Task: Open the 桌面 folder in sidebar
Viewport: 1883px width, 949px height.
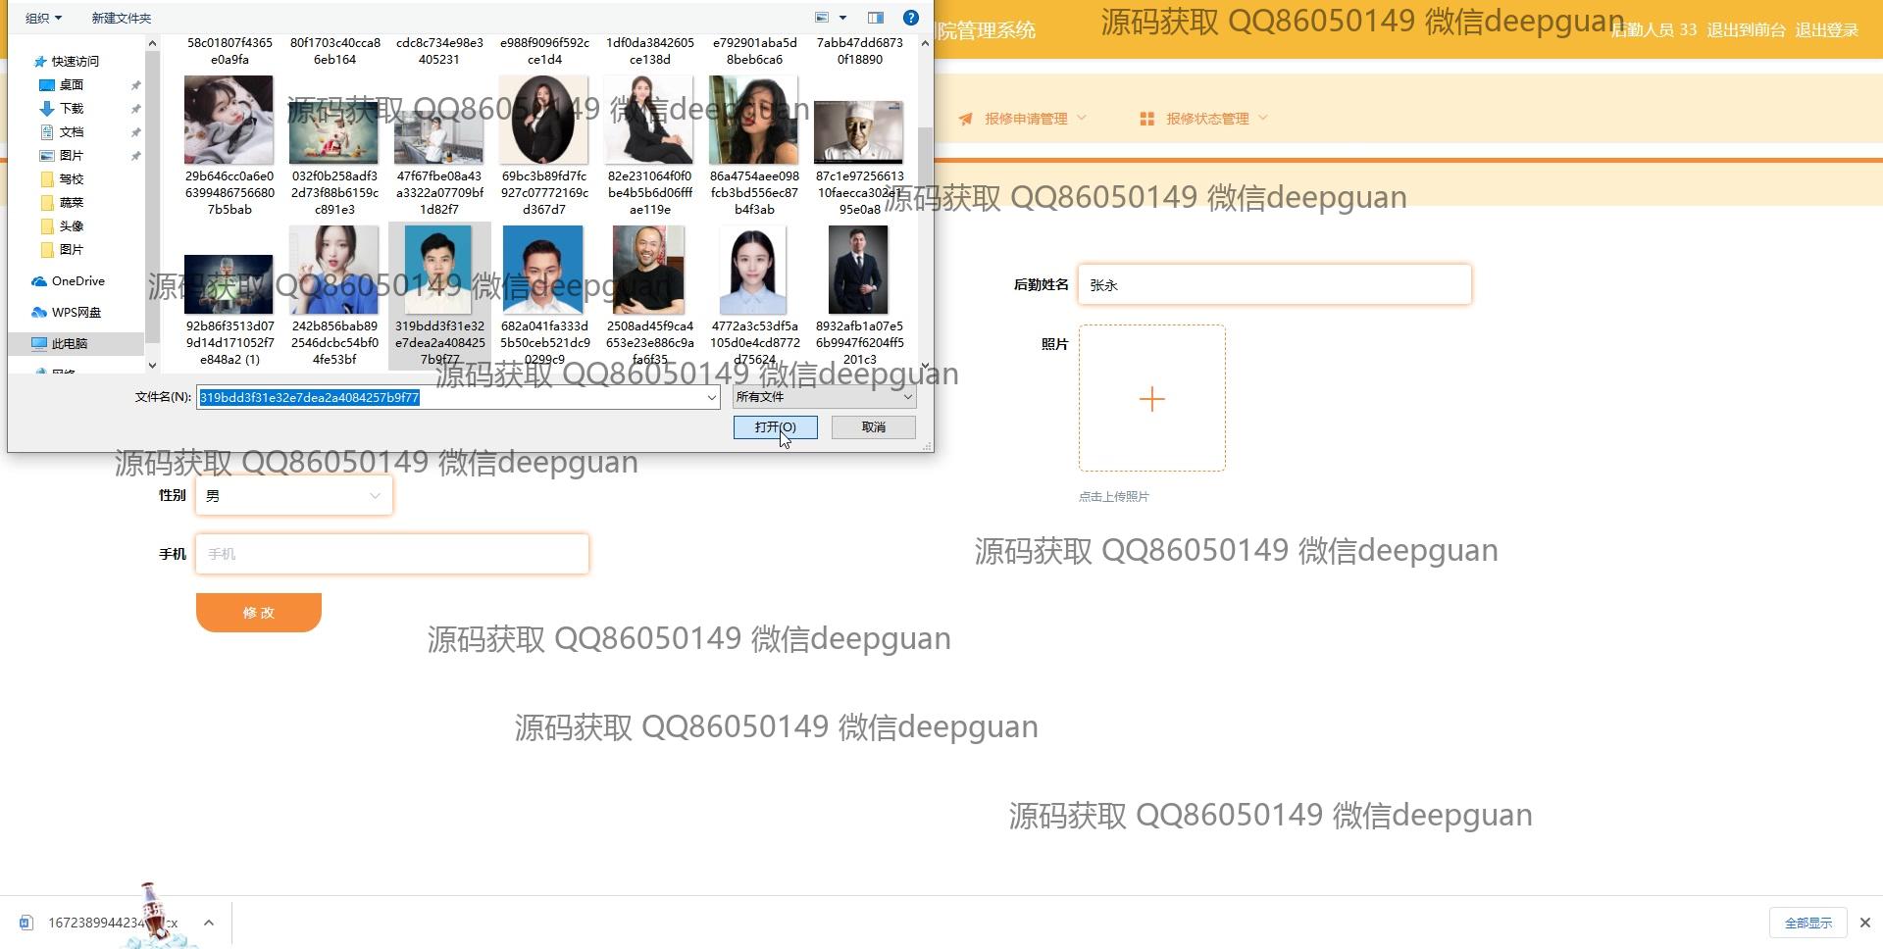Action: pos(72,84)
